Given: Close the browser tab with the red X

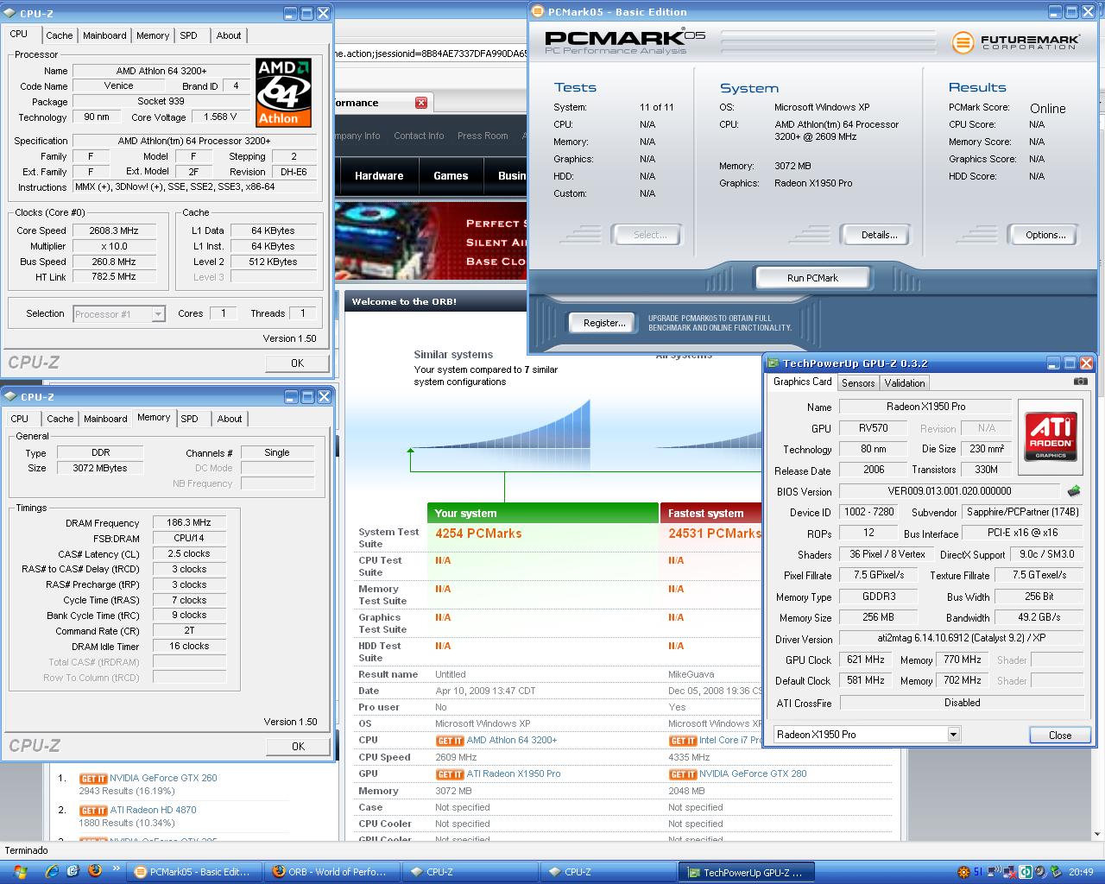Looking at the screenshot, I should click(x=421, y=103).
